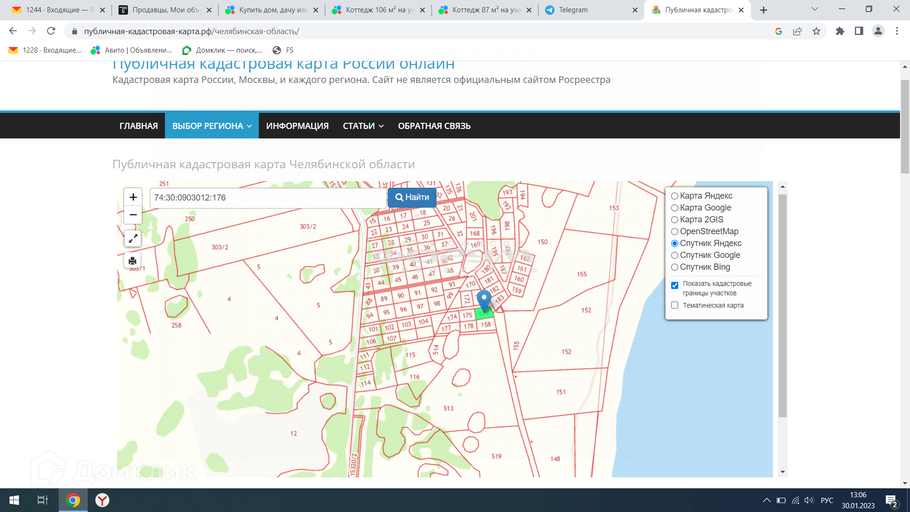This screenshot has height=512, width=910.
Task: Expand ВЫБОР РЕГИОНА dropdown menu
Action: [211, 126]
